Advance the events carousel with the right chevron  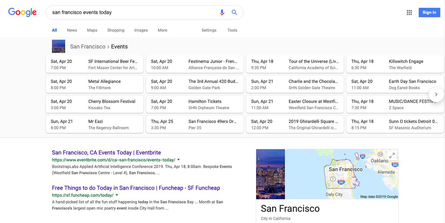tap(436, 94)
